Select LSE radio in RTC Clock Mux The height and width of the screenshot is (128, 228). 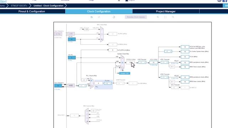pyautogui.click(x=102, y=34)
